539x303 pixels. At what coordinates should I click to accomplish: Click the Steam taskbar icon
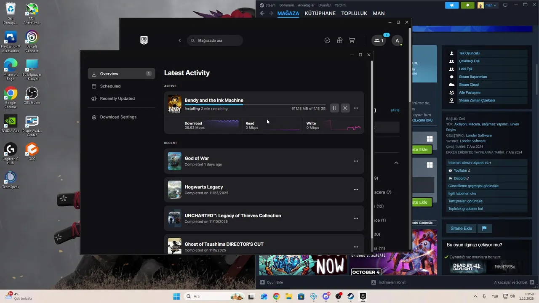[350, 296]
